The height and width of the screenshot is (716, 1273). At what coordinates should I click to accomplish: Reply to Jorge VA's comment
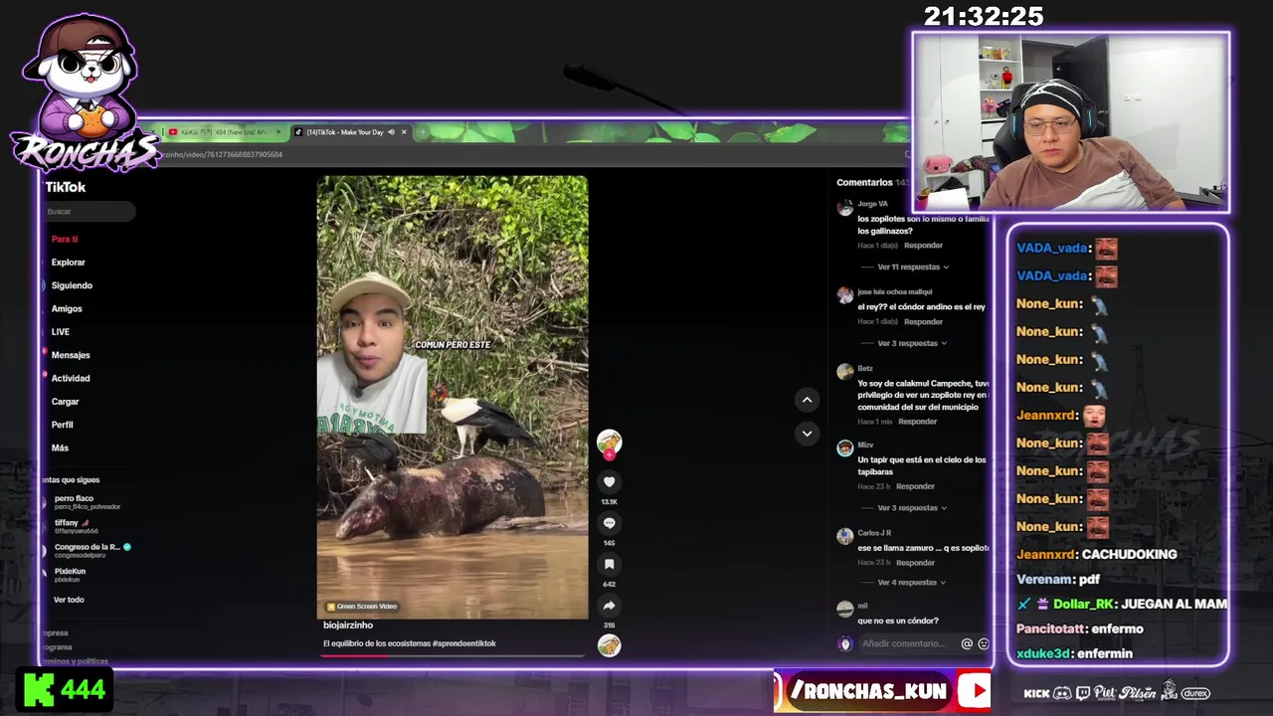(923, 246)
